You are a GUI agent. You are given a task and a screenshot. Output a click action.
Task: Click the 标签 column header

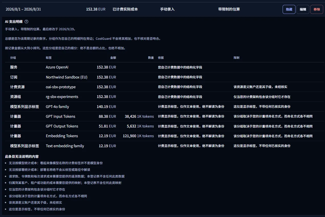pos(49,58)
